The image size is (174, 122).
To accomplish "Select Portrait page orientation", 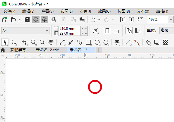I will pyautogui.click(x=107, y=31).
